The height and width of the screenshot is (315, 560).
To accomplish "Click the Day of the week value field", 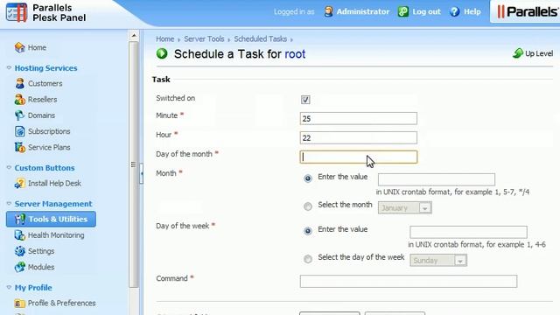I will (x=468, y=232).
